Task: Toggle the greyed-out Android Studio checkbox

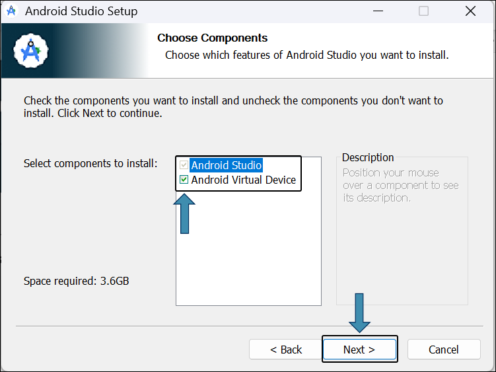Action: (x=184, y=165)
